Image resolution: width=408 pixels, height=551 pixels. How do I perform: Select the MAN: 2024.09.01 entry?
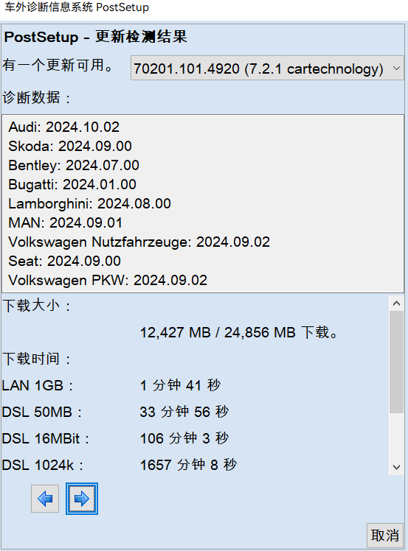click(66, 222)
